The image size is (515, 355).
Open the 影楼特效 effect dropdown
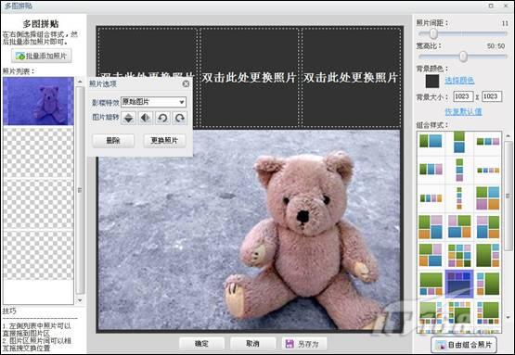pyautogui.click(x=153, y=102)
